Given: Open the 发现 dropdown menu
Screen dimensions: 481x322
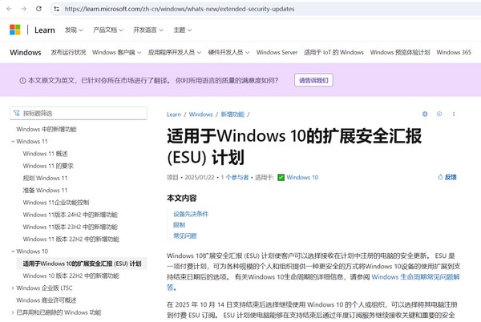Looking at the screenshot, I should (74, 30).
